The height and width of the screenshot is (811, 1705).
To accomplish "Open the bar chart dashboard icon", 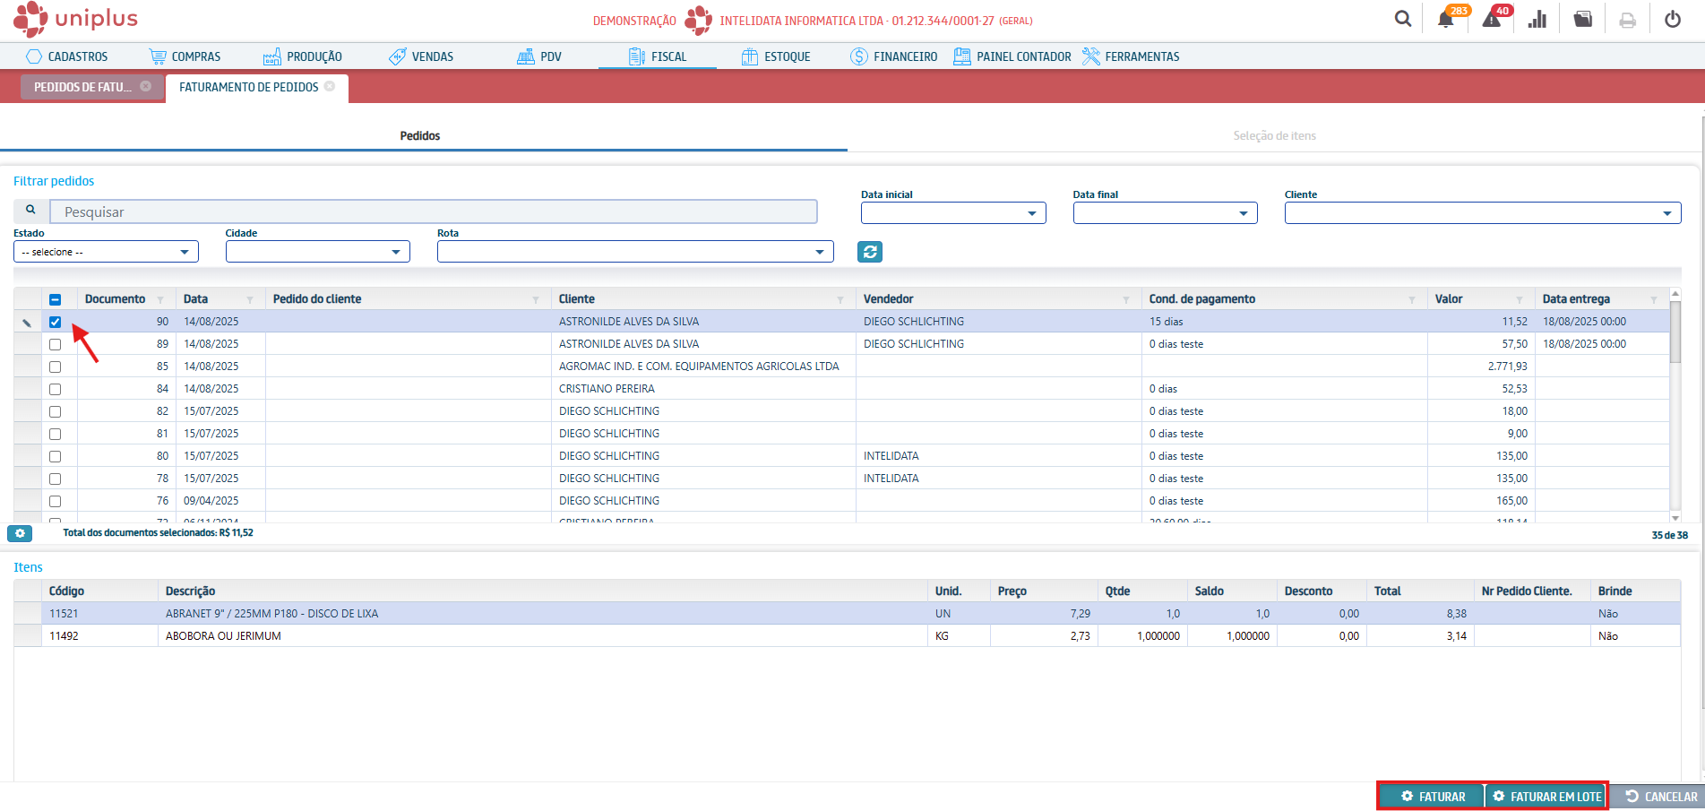I will (1537, 20).
